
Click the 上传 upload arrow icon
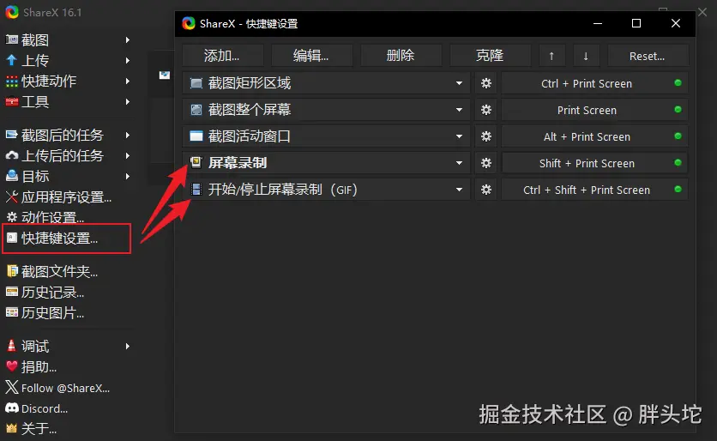coord(11,60)
